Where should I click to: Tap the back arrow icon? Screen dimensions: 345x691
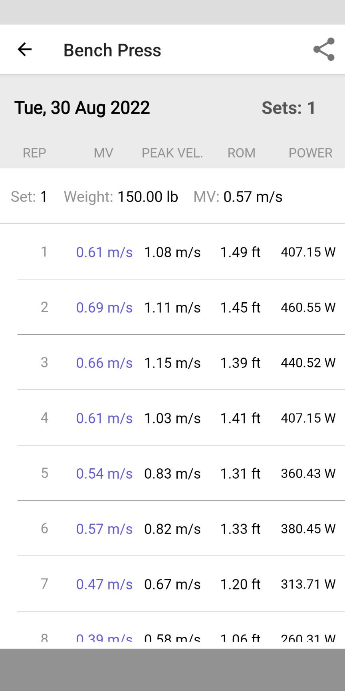tap(25, 50)
